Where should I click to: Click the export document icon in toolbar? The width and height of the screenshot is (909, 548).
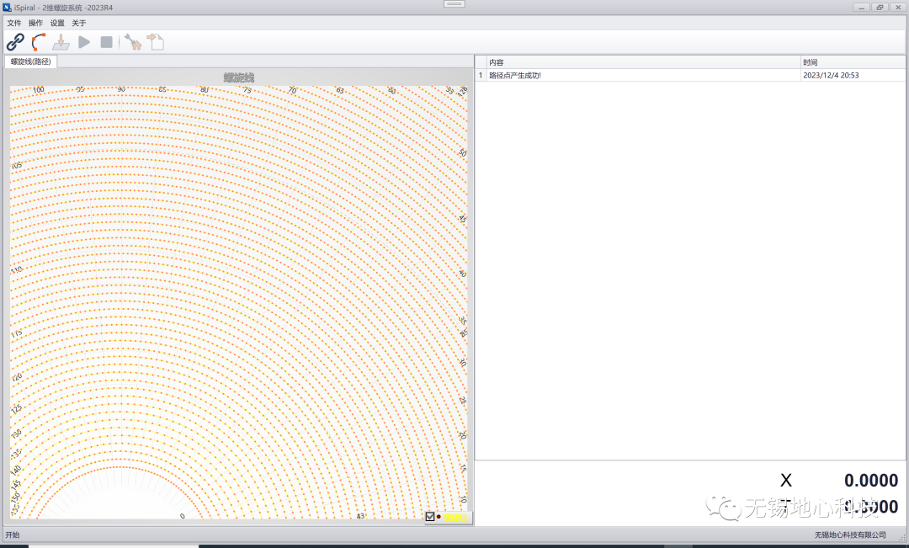tap(156, 42)
